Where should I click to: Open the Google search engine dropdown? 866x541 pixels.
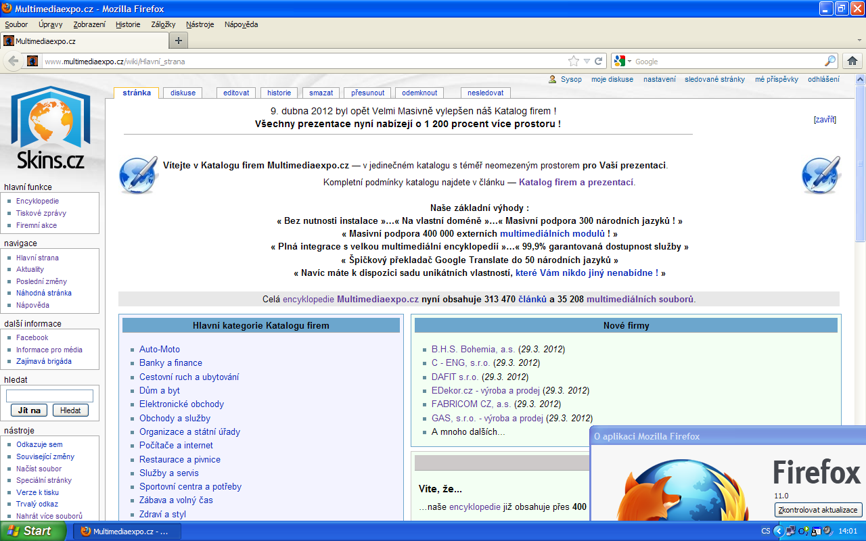622,61
